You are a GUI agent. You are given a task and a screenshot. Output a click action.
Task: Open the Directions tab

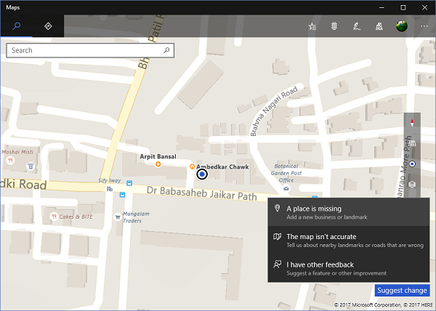point(48,26)
